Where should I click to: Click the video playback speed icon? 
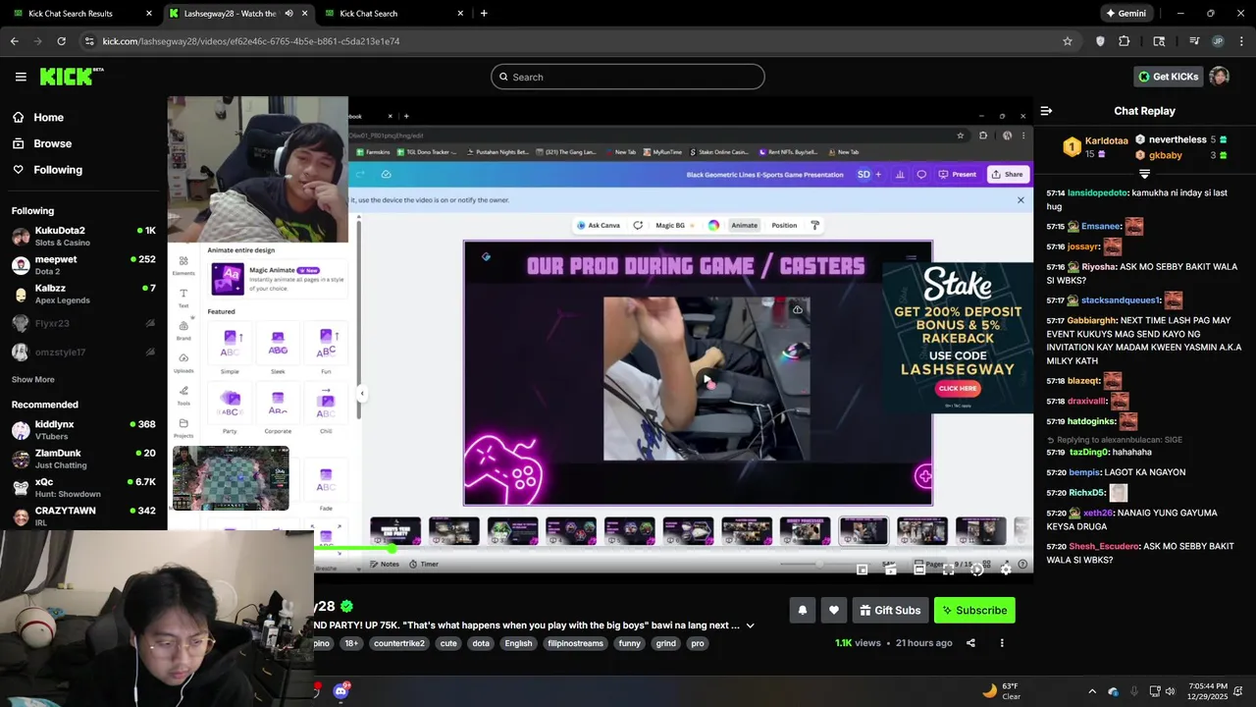click(x=976, y=570)
